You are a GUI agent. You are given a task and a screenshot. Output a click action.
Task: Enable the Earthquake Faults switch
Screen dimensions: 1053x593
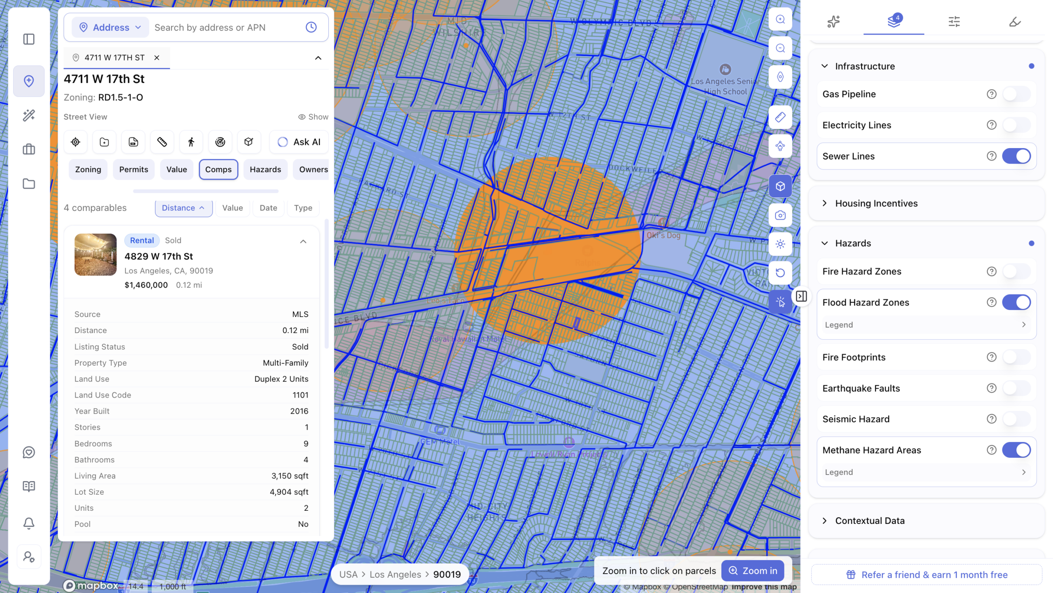1016,388
